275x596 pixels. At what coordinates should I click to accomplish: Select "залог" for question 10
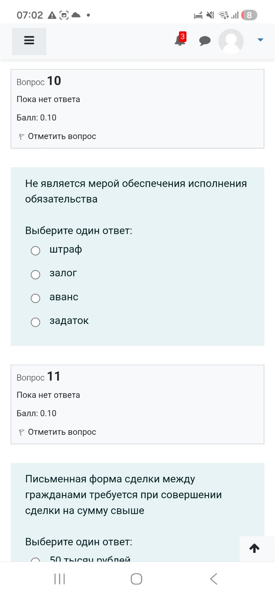coord(35,275)
